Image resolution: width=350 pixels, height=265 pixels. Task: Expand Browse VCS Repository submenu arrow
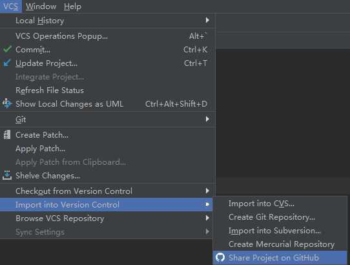[x=207, y=218]
